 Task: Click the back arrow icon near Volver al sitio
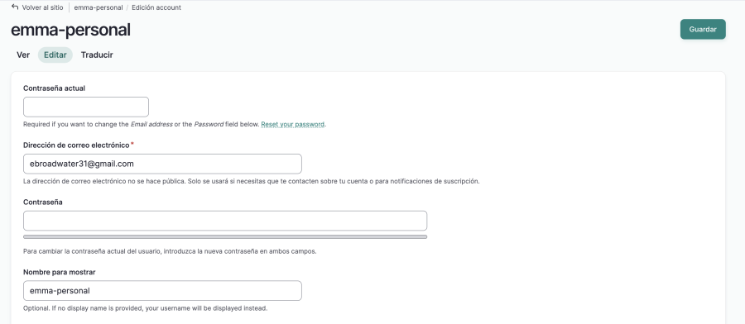(x=15, y=7)
